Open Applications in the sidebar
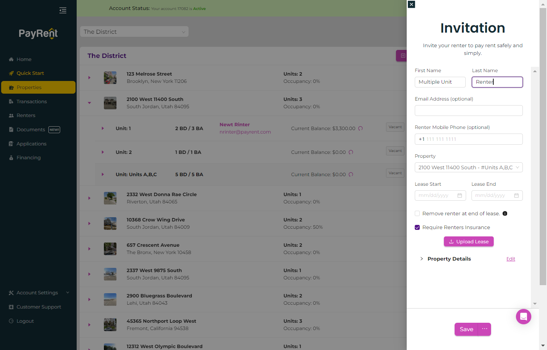Screen dimensions: 547x350 (x=31, y=144)
